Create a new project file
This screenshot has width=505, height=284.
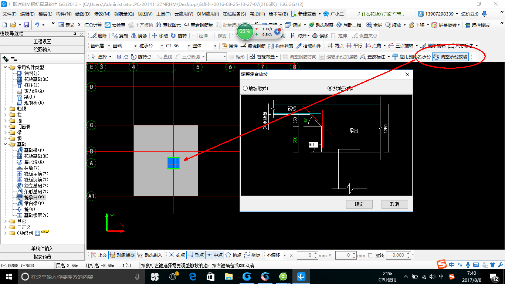(x=4, y=25)
